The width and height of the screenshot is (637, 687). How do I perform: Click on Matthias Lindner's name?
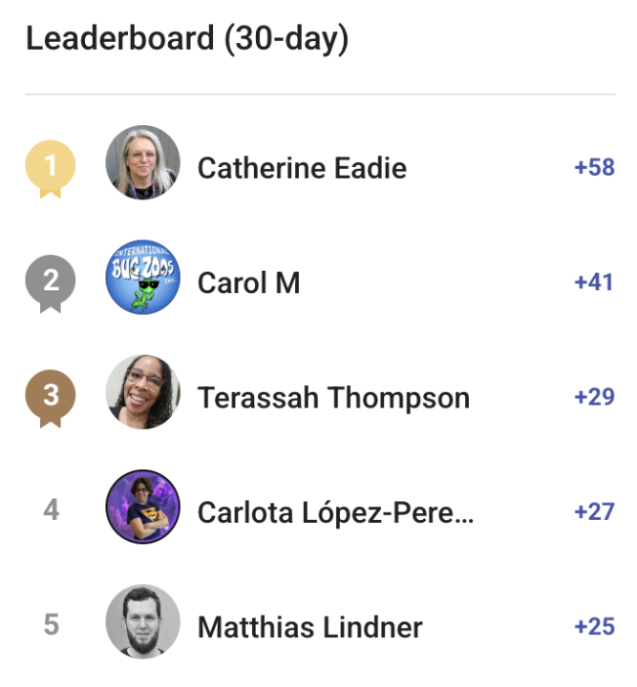click(x=309, y=627)
